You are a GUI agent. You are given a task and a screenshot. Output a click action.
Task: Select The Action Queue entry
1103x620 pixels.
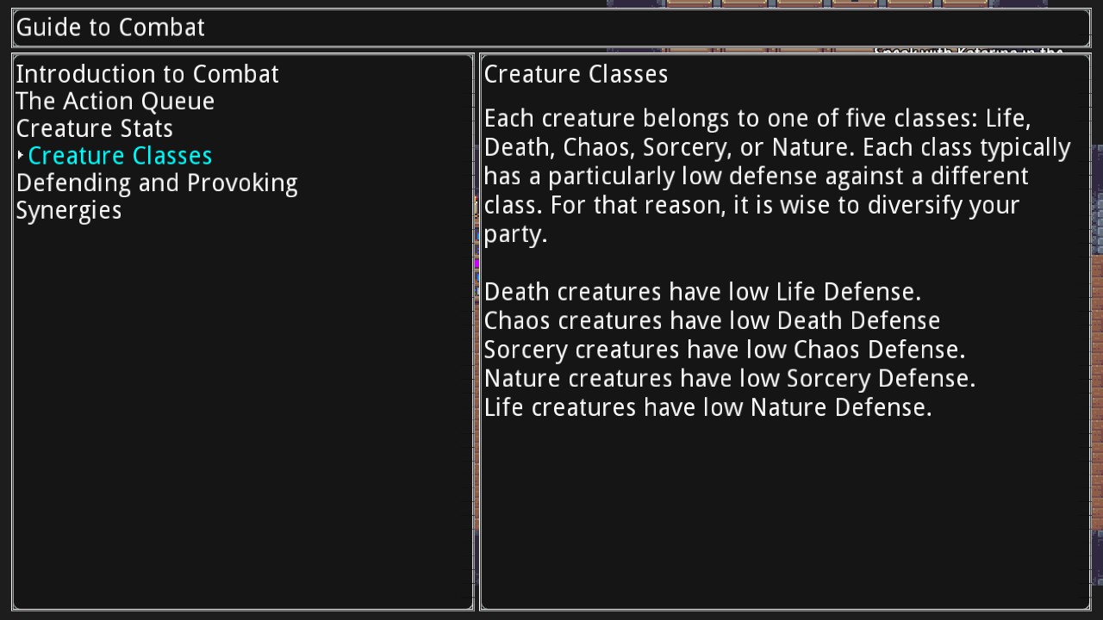[115, 102]
